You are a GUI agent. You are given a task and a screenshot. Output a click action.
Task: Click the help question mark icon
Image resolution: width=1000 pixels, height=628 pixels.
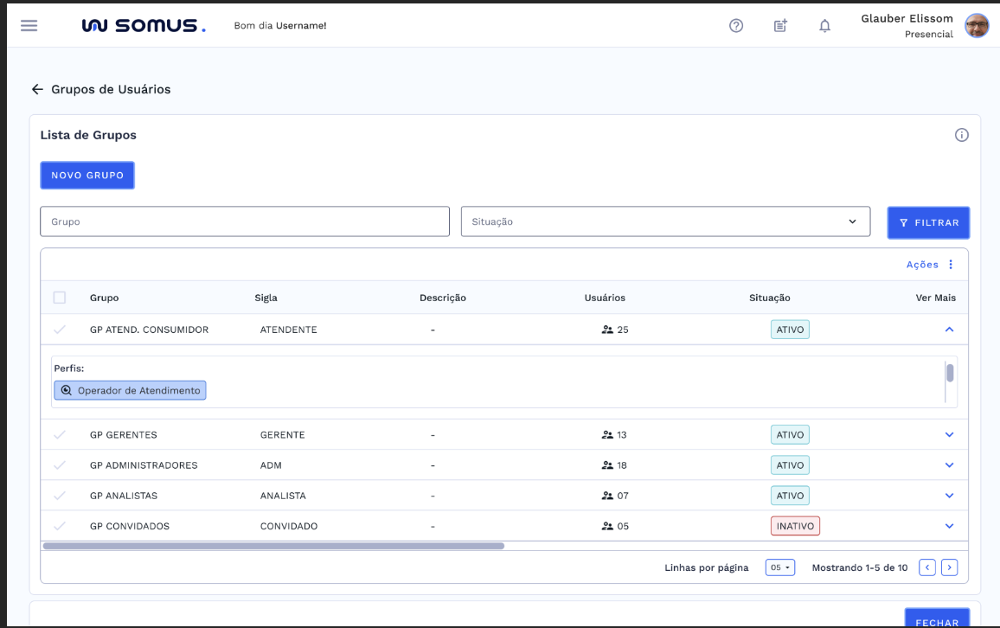coord(736,26)
